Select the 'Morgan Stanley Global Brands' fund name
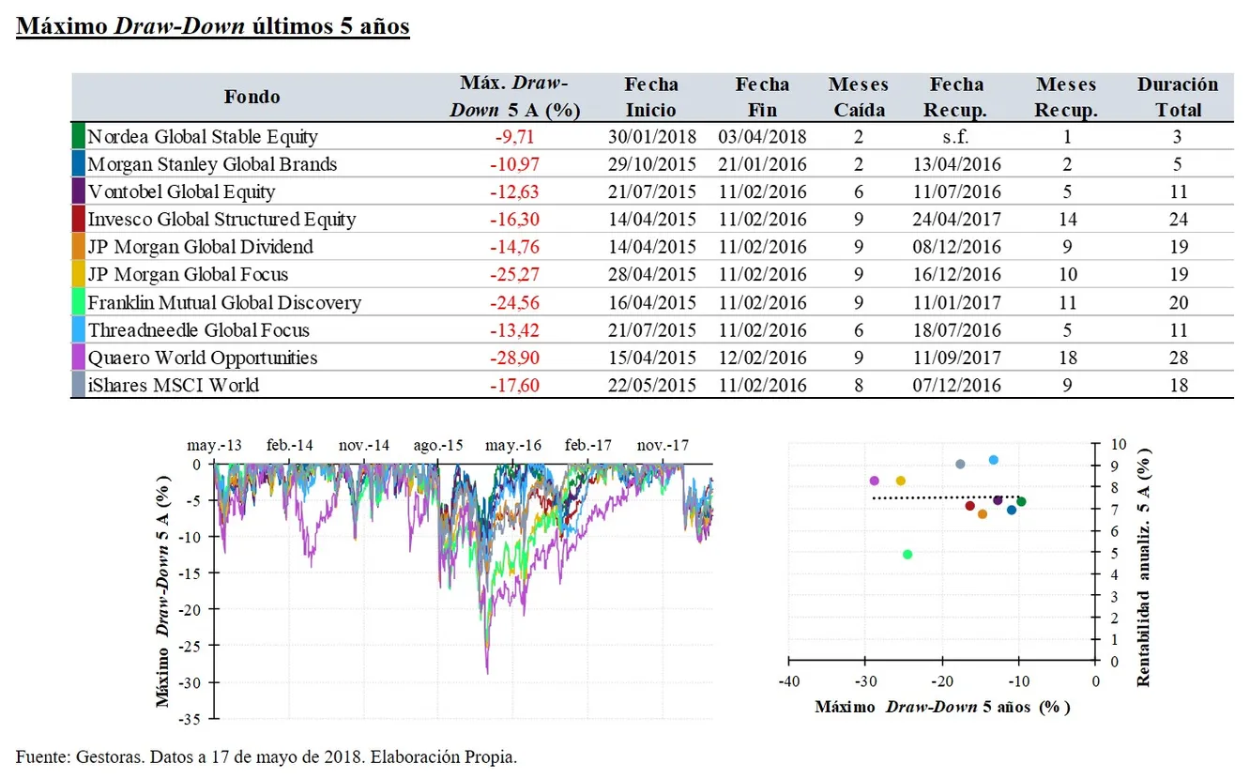 tap(212, 164)
